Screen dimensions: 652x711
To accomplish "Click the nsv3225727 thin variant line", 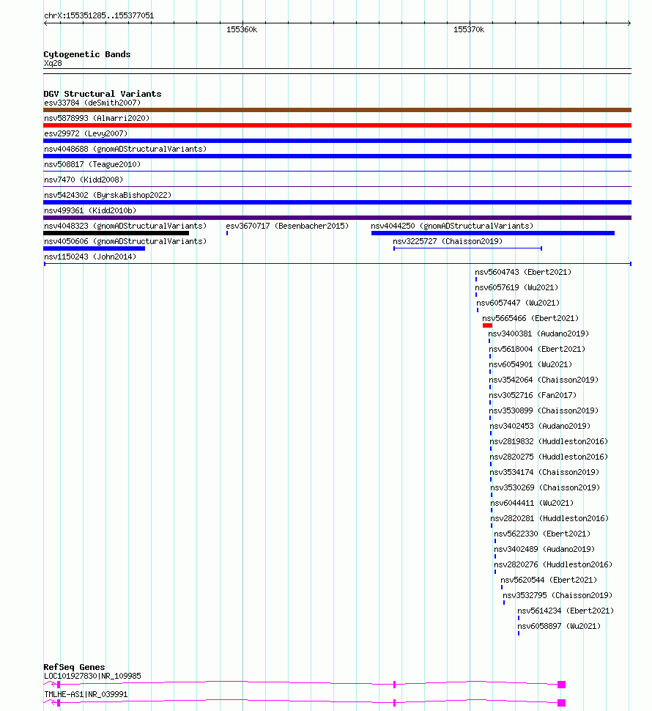I will [x=467, y=248].
